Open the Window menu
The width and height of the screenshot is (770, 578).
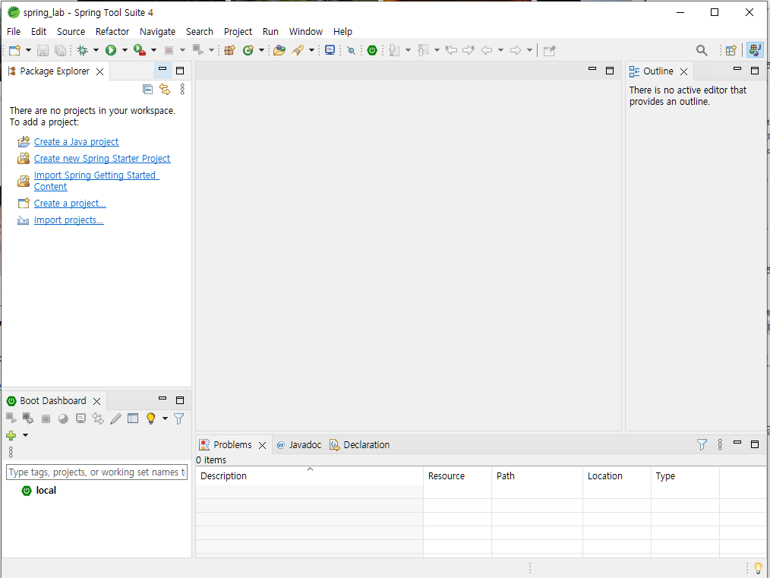[305, 31]
